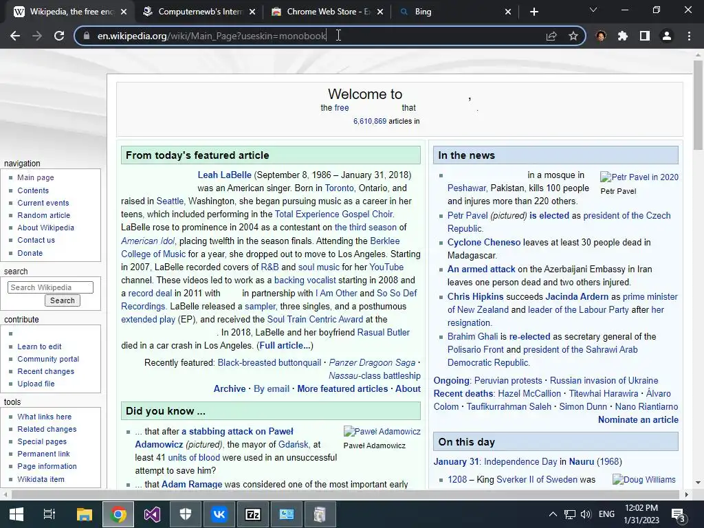Open VK app from taskbar

(219, 514)
